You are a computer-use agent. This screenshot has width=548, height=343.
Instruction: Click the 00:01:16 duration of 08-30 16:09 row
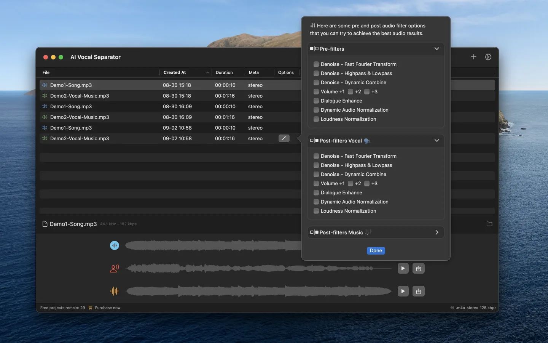225,117
